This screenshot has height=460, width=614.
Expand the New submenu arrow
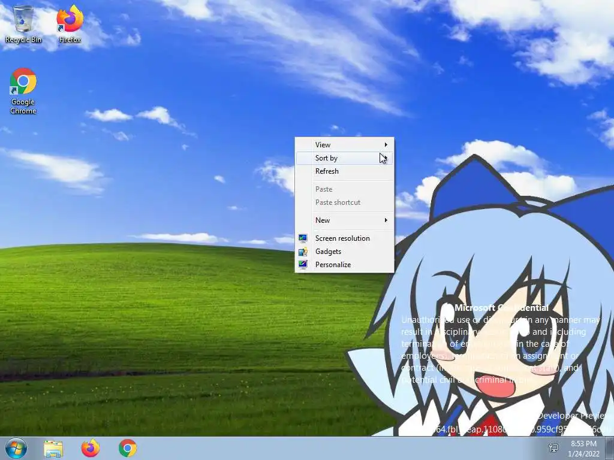click(x=386, y=220)
